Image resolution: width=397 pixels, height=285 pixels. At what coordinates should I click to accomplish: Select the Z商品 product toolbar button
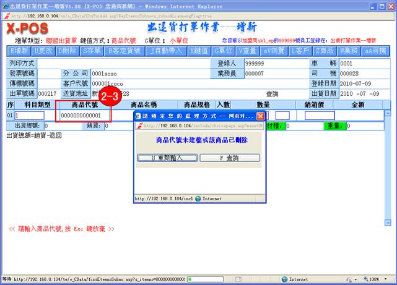coord(326,50)
